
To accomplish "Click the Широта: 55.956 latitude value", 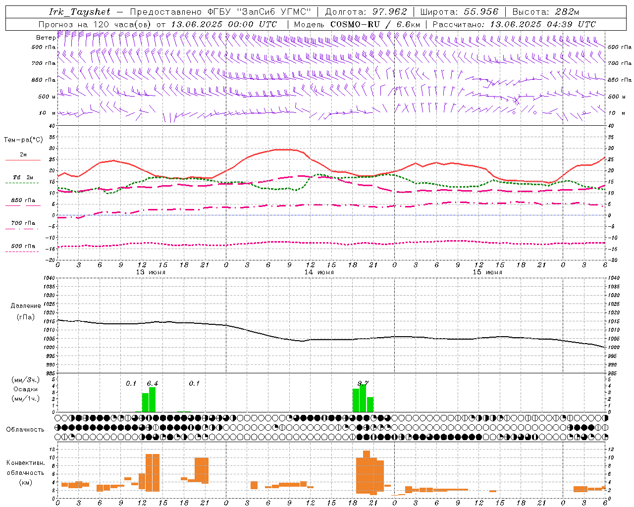I will click(x=459, y=12).
